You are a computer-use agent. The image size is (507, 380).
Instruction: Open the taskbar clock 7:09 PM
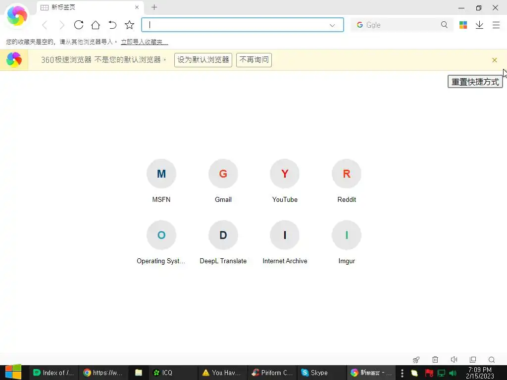[x=480, y=373]
